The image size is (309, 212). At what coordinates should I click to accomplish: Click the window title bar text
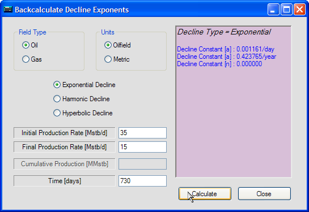point(72,10)
